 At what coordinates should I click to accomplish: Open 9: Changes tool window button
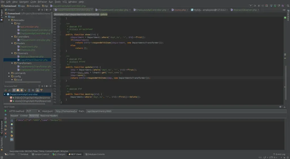click(59, 154)
